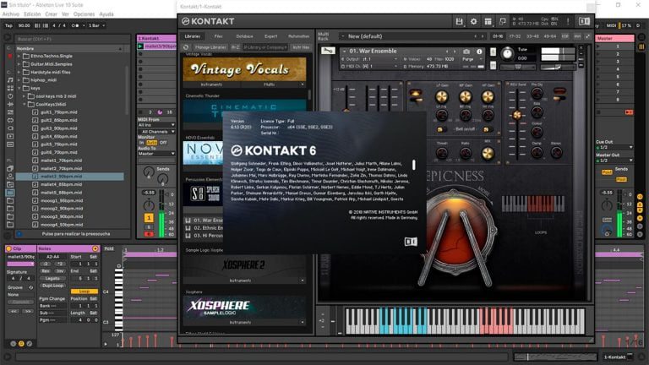Click the Vintage Vocals library banner

coord(244,69)
